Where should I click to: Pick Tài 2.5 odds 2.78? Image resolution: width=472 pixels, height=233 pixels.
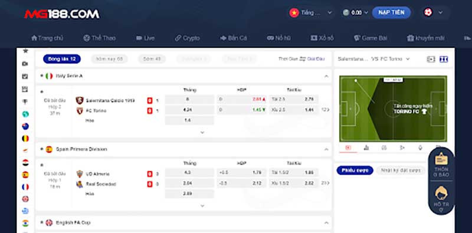[293, 99]
